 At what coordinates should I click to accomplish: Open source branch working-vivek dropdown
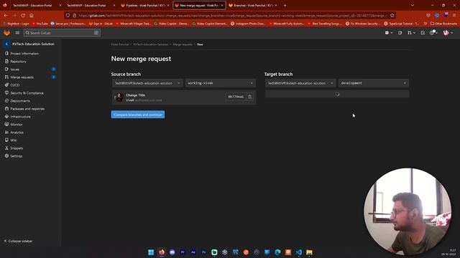[x=221, y=83]
